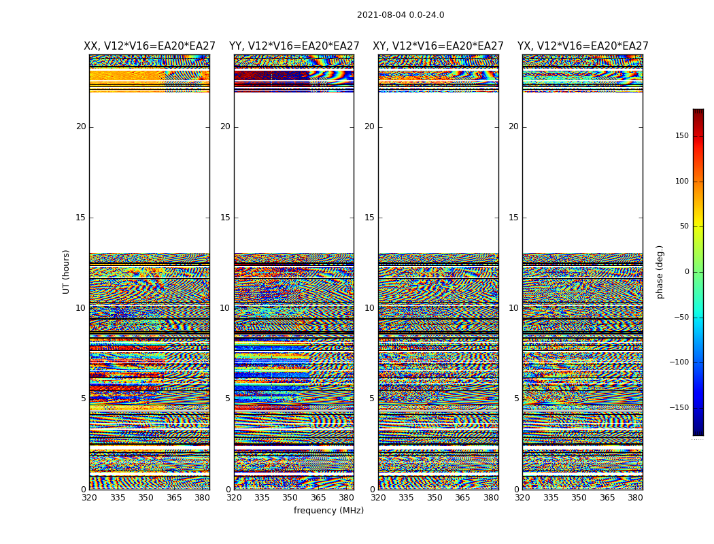714x544 pixels.
Task: Click the blank gap in the YX panel
Action: click(x=583, y=173)
